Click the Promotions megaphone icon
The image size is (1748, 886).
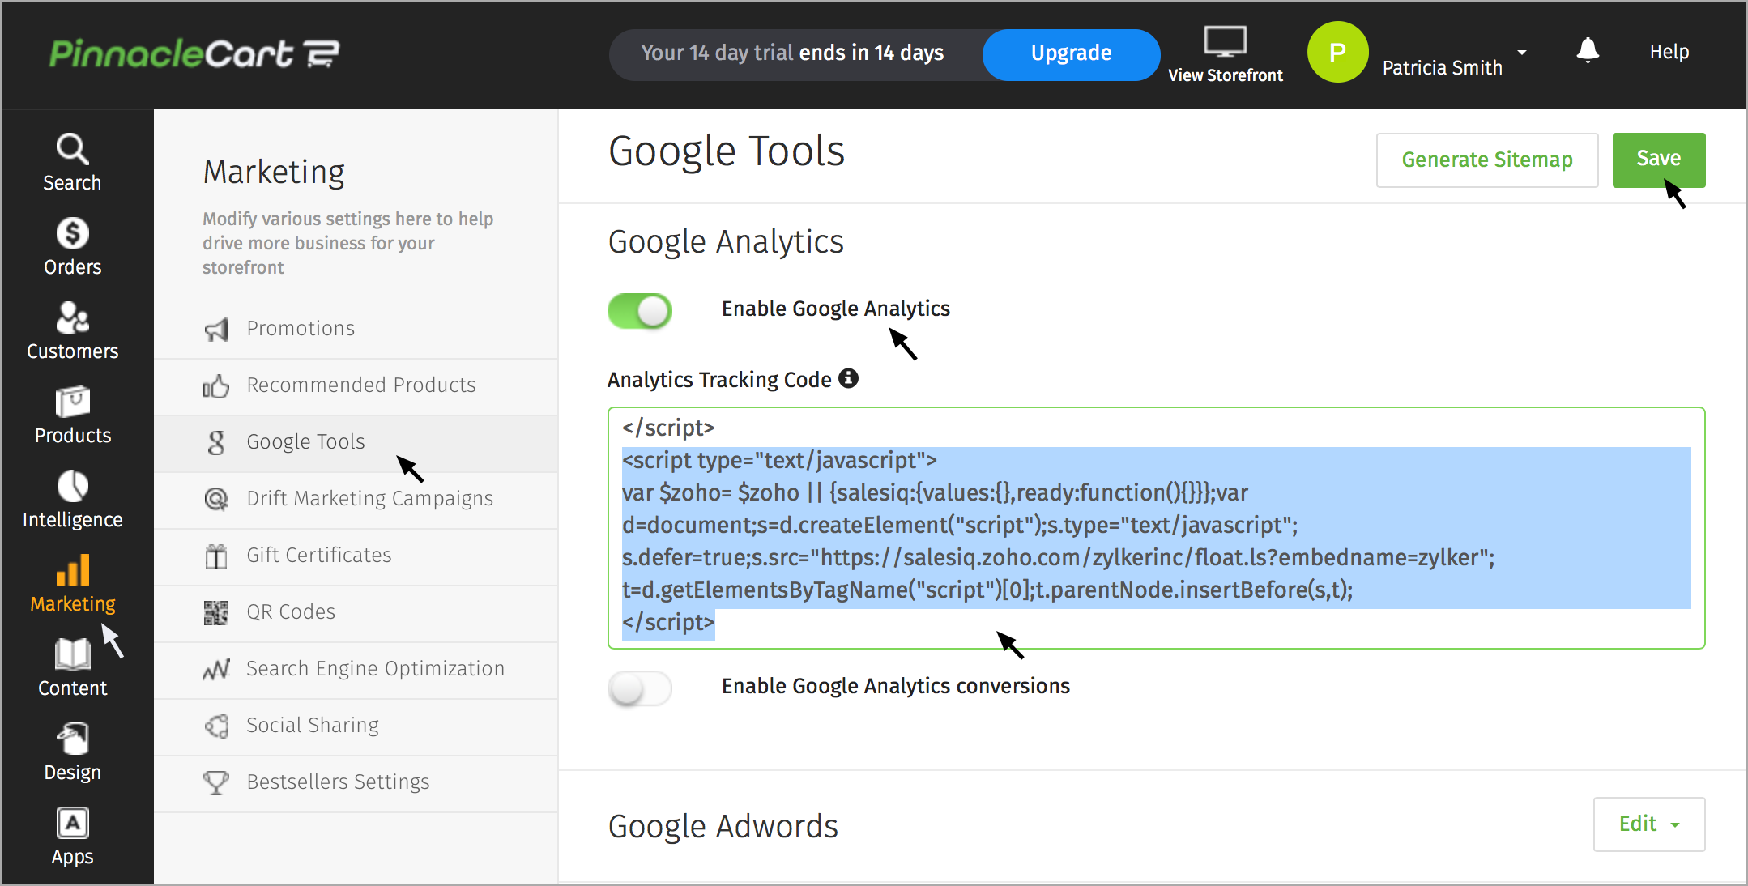(x=216, y=329)
